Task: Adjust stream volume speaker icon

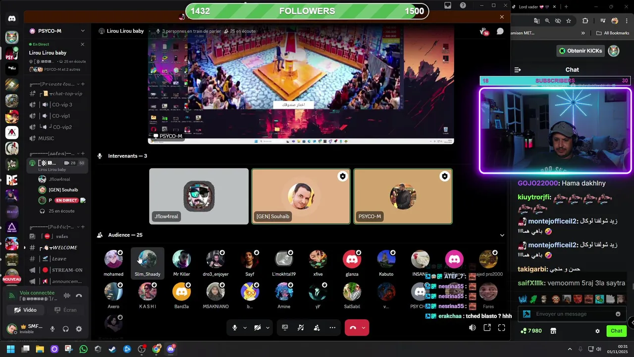Action: coord(473,328)
